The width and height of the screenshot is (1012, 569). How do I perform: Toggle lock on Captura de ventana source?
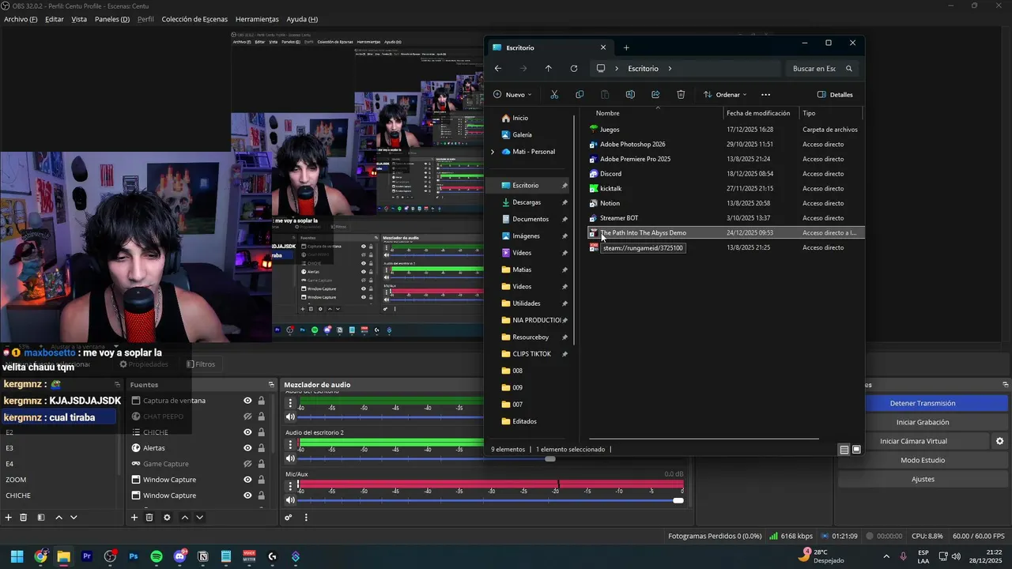(x=261, y=401)
